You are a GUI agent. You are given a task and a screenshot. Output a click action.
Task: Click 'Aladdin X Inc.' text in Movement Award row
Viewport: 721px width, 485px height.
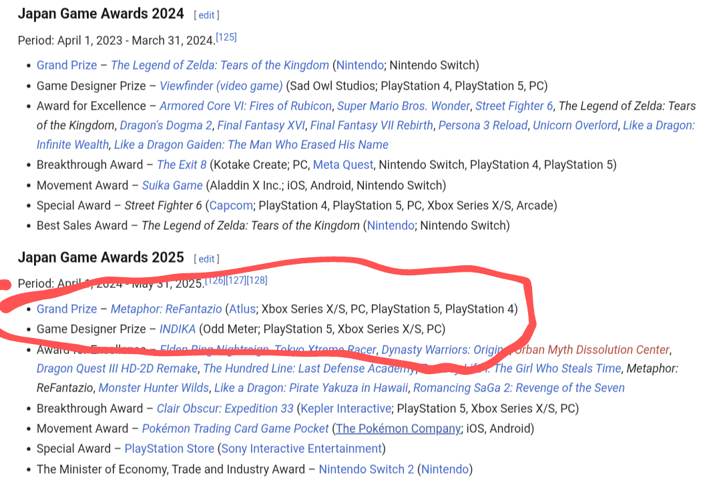(246, 186)
